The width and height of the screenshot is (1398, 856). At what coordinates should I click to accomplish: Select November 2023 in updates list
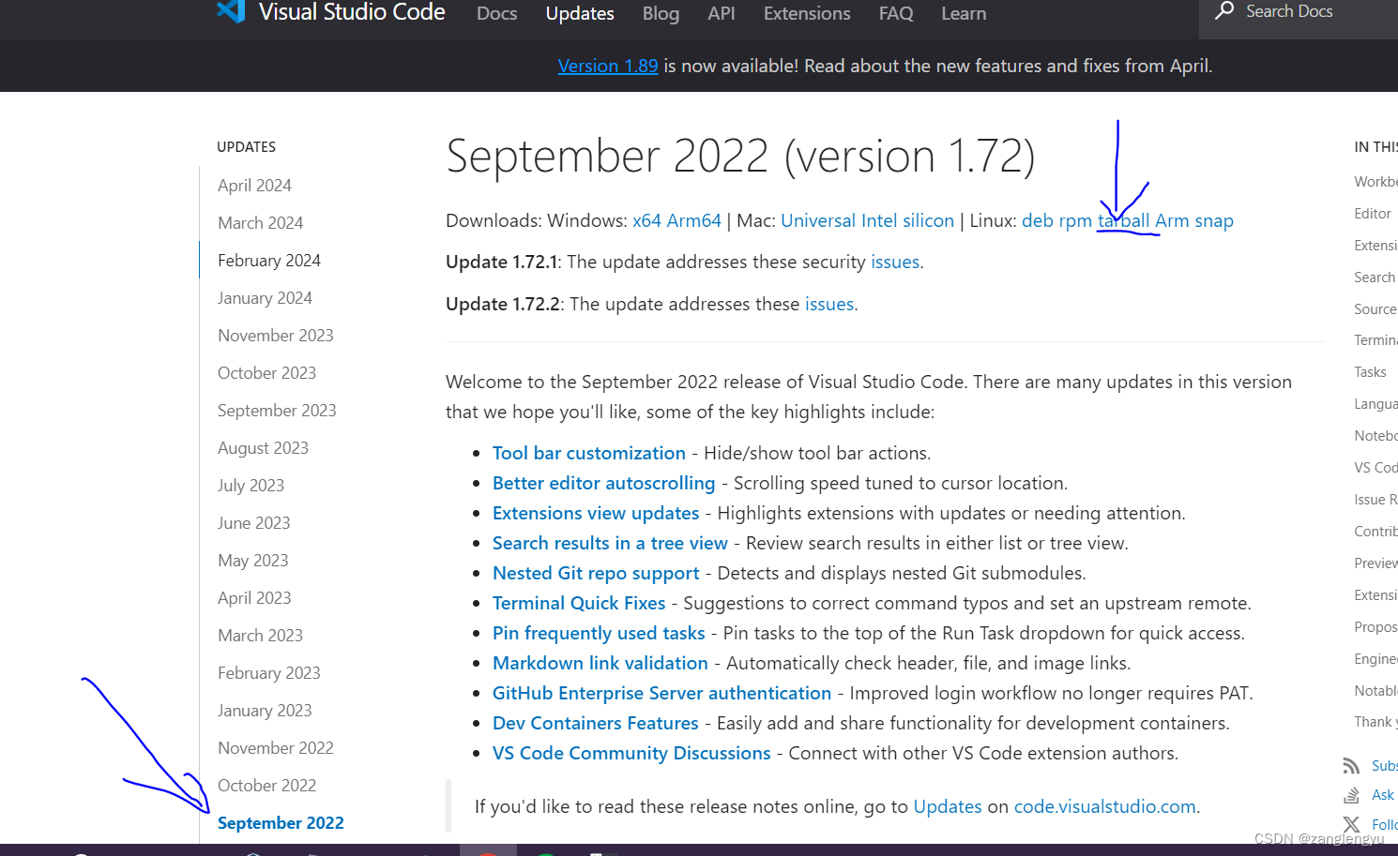click(x=276, y=336)
